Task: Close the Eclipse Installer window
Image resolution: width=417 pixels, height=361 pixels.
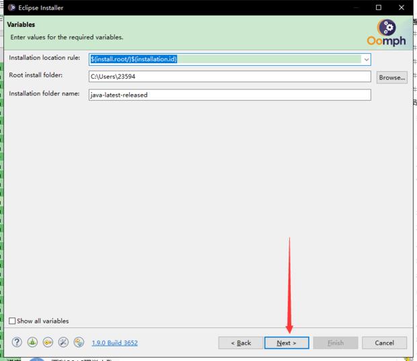Action: tap(402, 7)
